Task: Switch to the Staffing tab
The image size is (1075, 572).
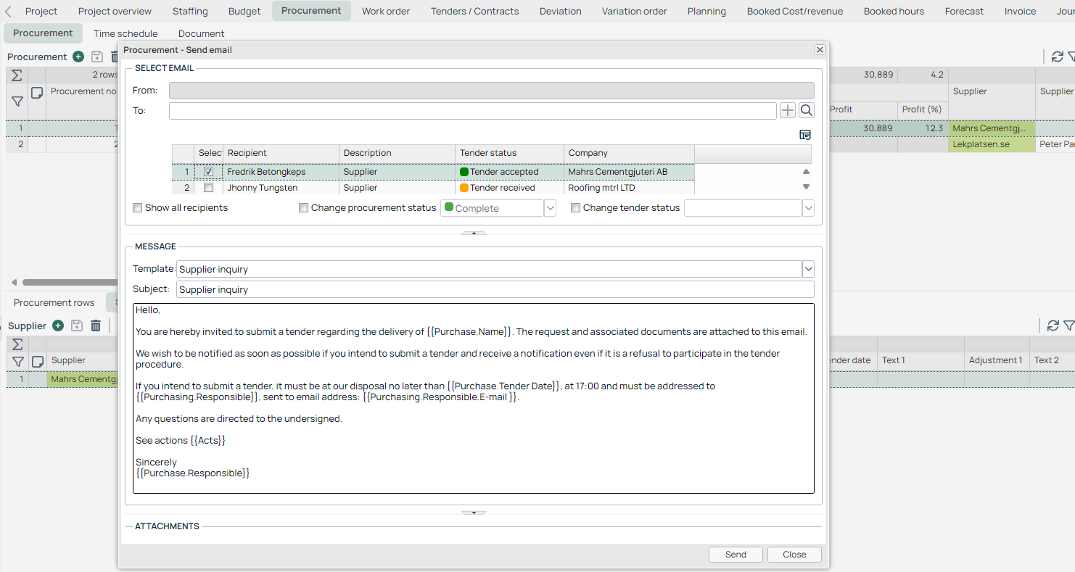Action: (190, 11)
